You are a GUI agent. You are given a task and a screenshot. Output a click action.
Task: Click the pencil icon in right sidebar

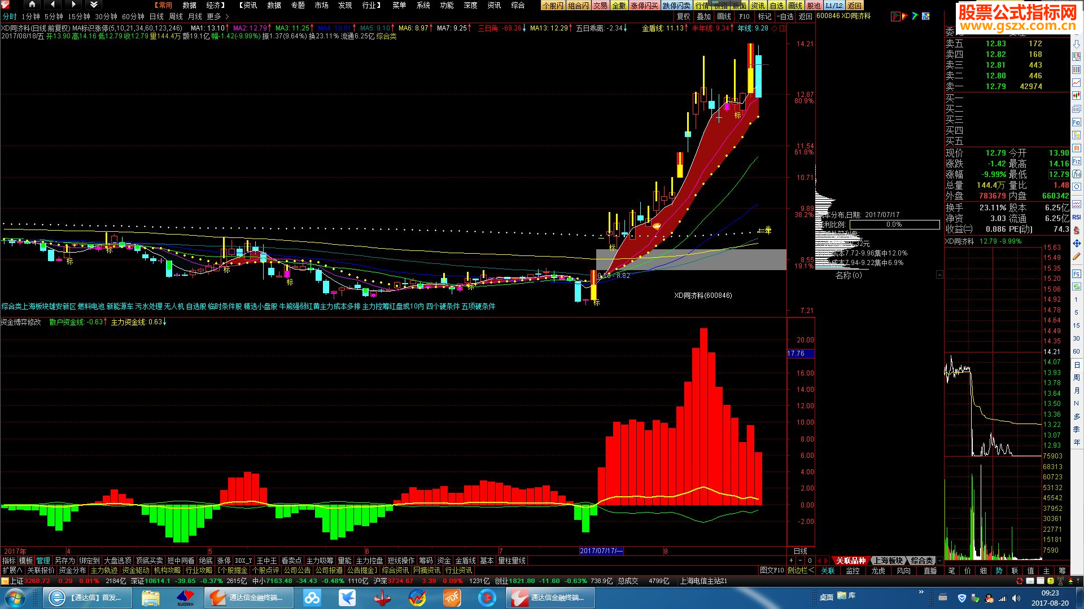pos(1077,257)
